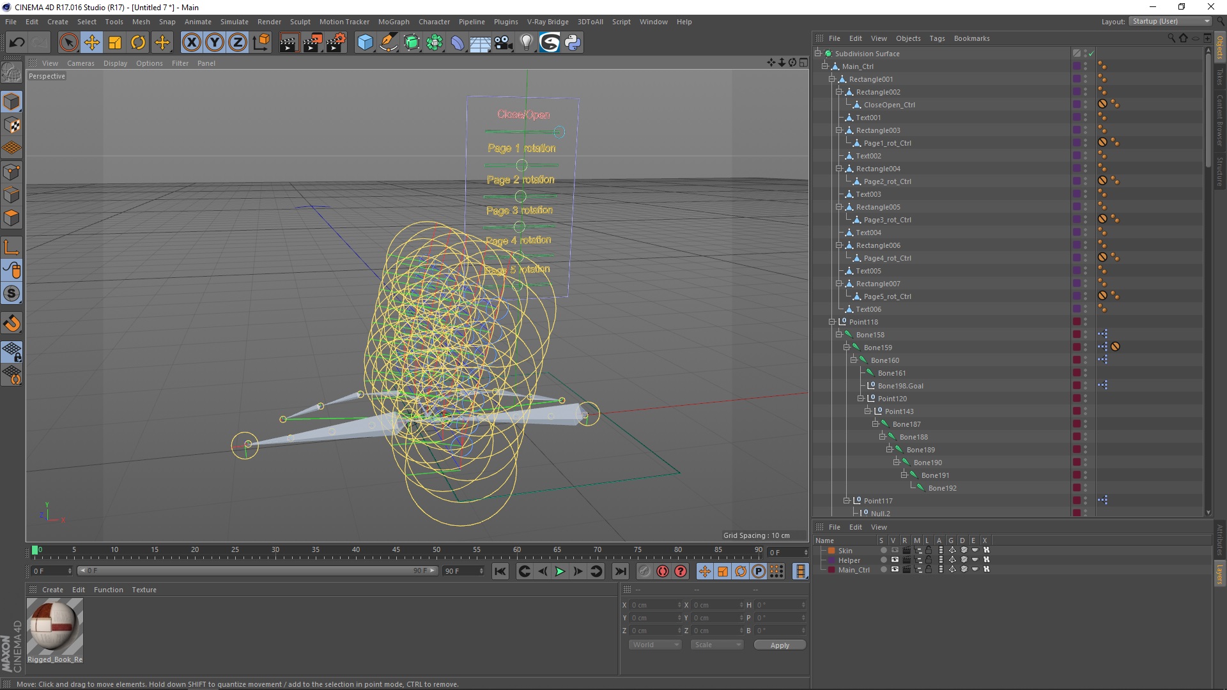
Task: Click the Skin layer color swatch
Action: [x=831, y=551]
